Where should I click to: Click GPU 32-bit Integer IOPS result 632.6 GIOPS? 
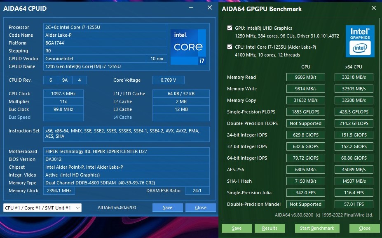click(x=305, y=146)
